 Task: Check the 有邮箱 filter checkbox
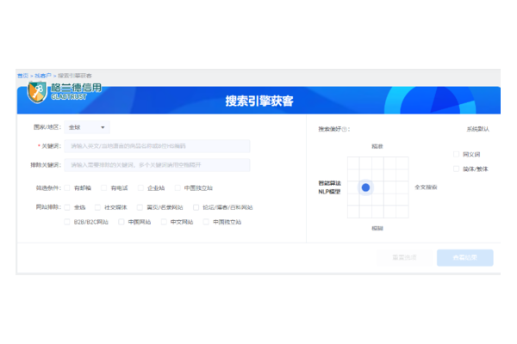67,188
